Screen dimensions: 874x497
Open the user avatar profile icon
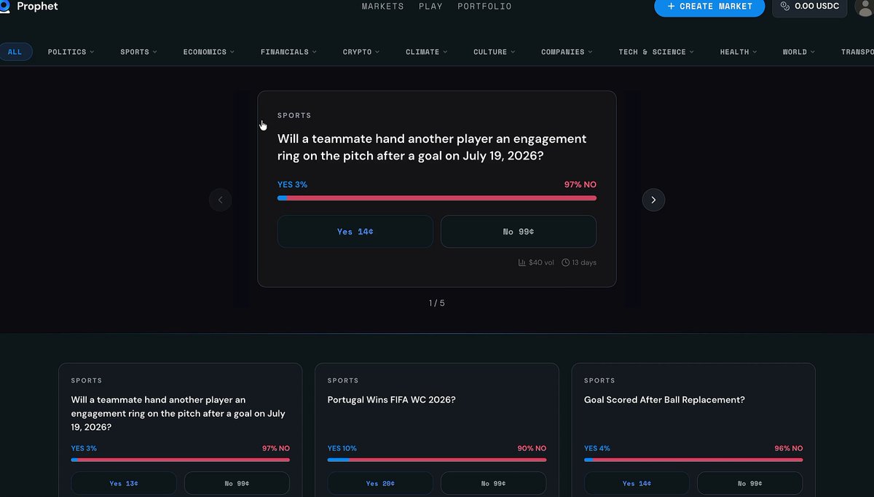click(865, 7)
